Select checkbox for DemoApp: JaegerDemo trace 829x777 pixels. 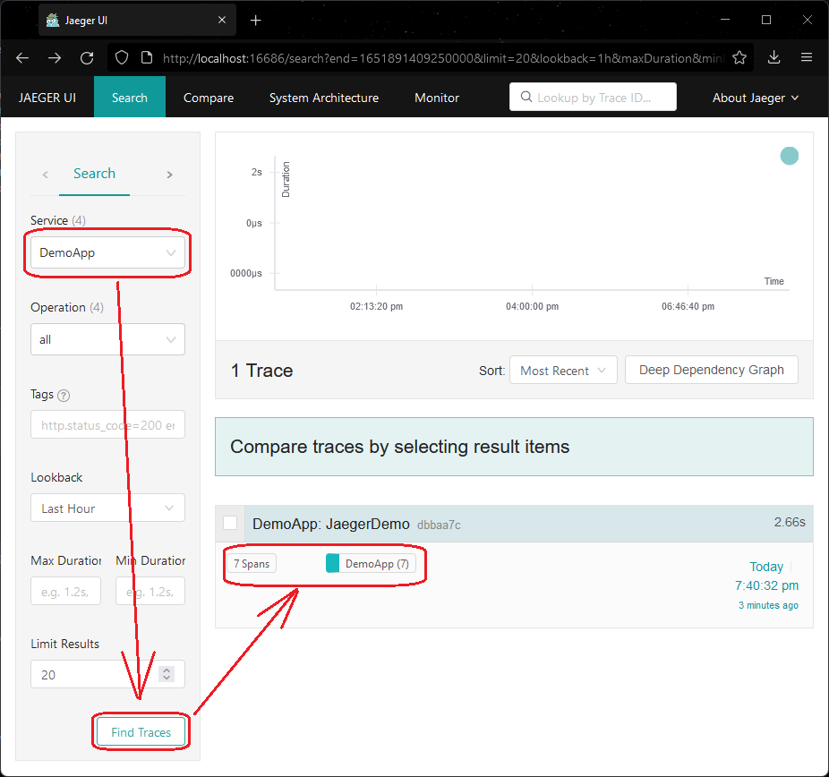230,524
